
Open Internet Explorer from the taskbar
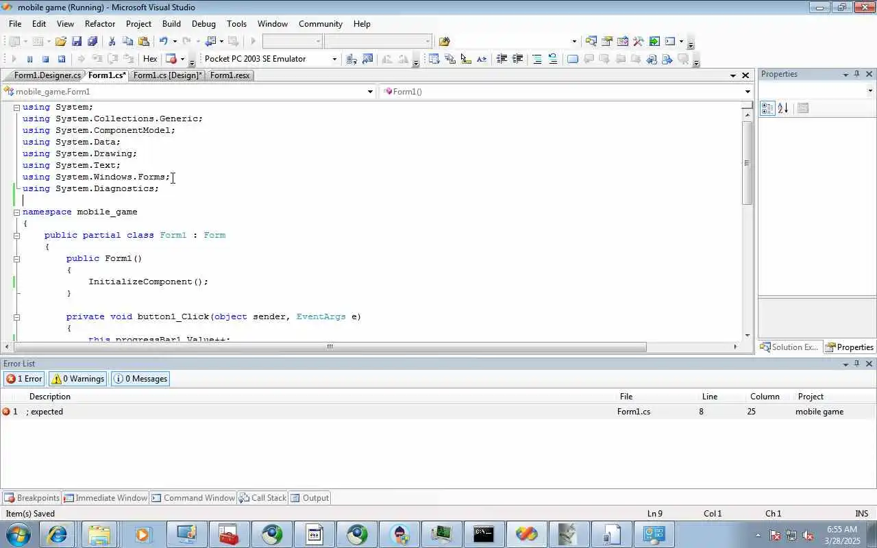[57, 534]
